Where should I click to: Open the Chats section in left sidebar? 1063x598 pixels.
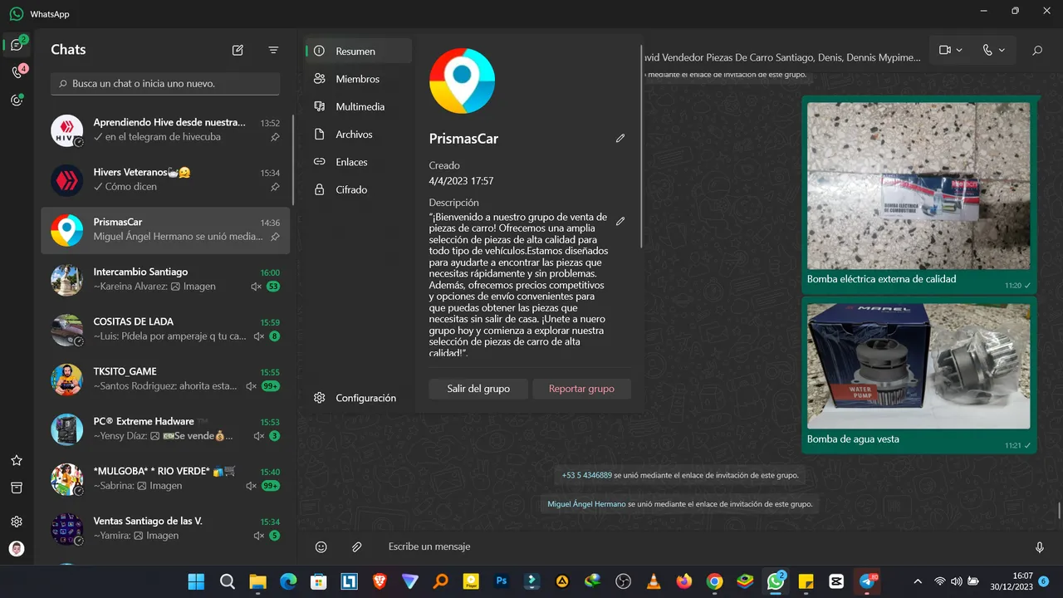pos(17,45)
